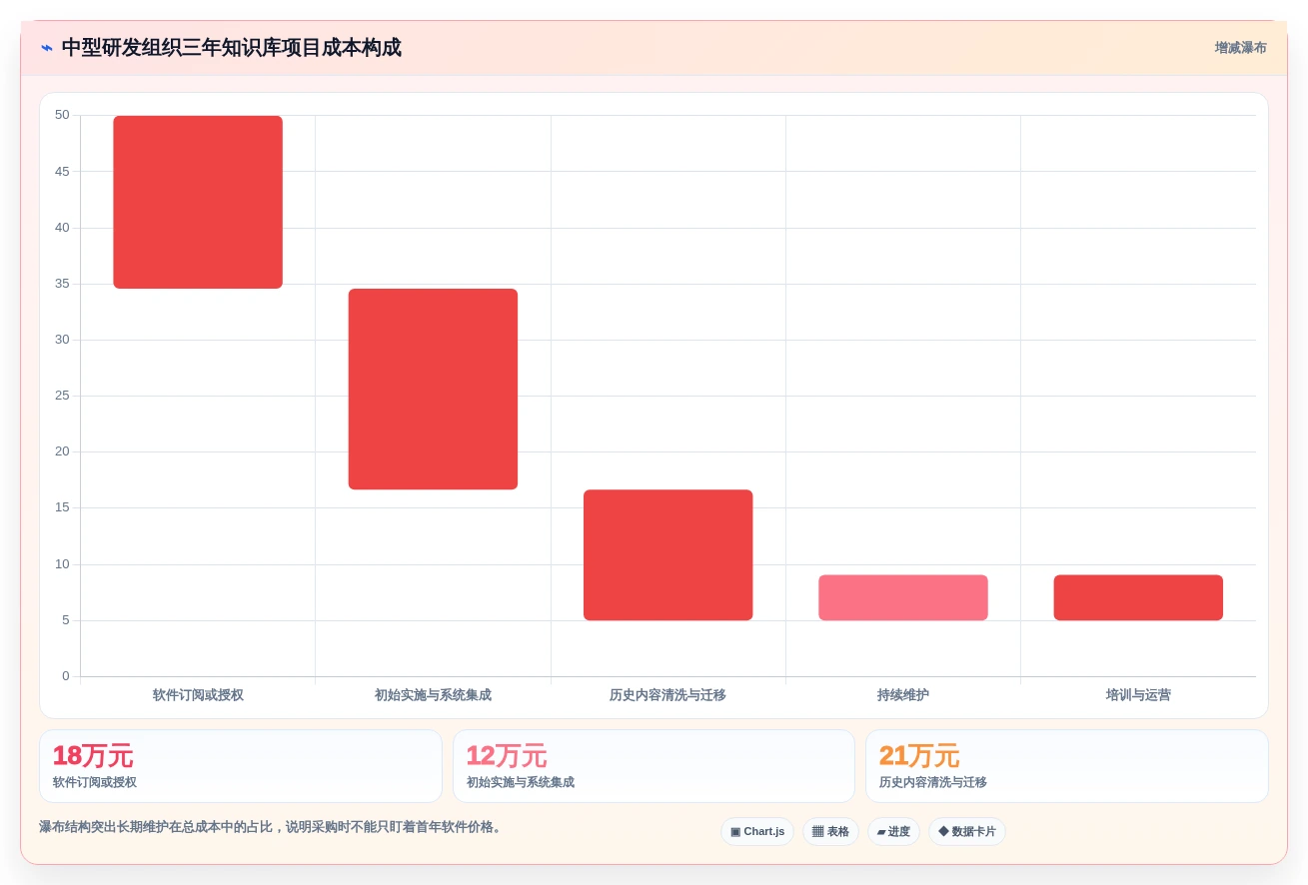Click the y-axis value 50

[62, 115]
